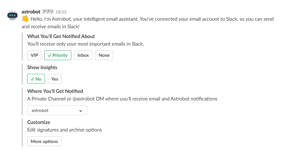Click the アプリ app badge

coord(48,12)
